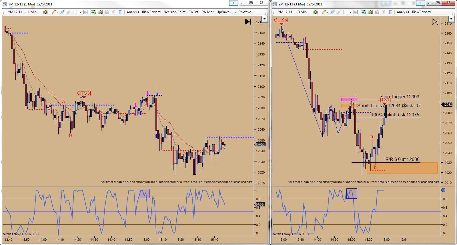Select magenta rectangle near Stop Trigger line
This screenshot has height=245, width=457.
click(349, 99)
